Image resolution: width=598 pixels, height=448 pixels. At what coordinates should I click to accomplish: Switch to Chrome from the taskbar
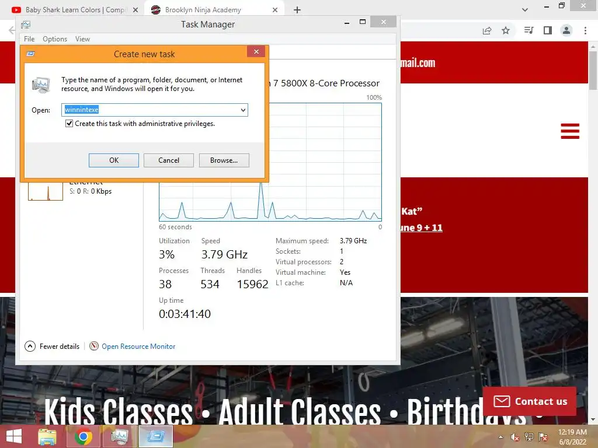point(83,436)
